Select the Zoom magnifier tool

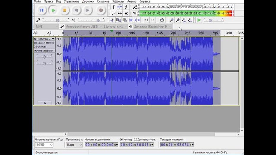[113, 13]
